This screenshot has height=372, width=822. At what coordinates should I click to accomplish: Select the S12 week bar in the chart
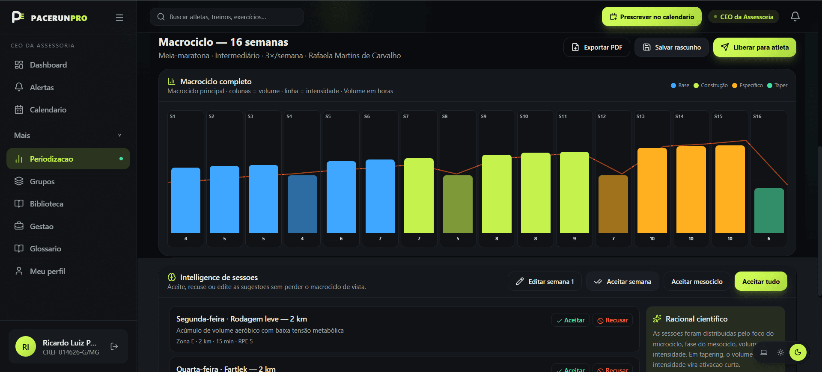click(x=613, y=204)
